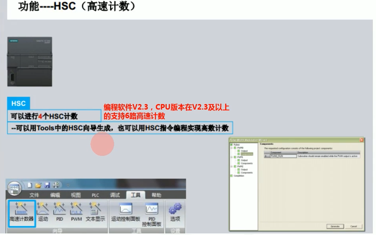Collapse the PWM1 tree branch
Screen dimensions: 376x235
coord(231,157)
